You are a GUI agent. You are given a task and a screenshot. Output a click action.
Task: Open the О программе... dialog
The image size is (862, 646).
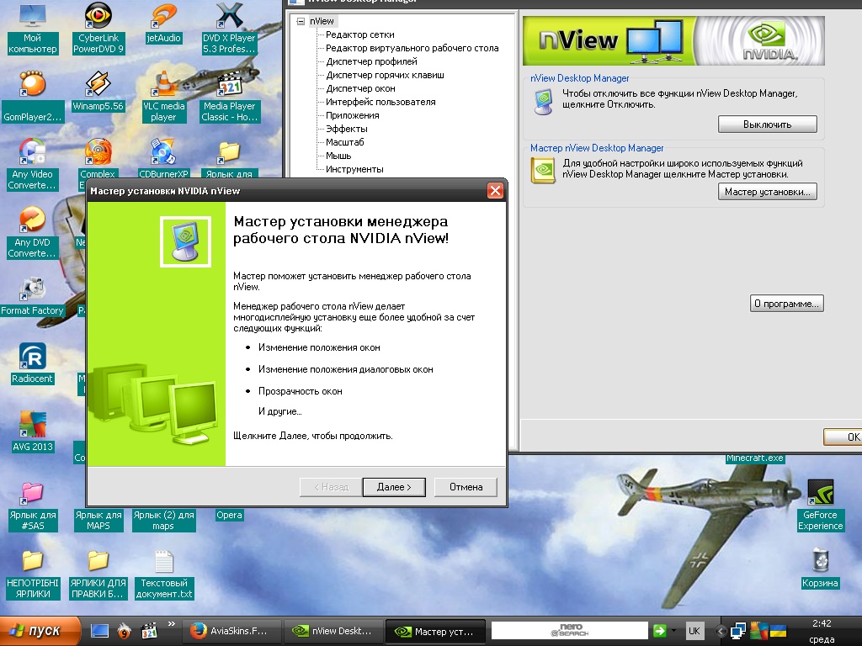(x=787, y=303)
